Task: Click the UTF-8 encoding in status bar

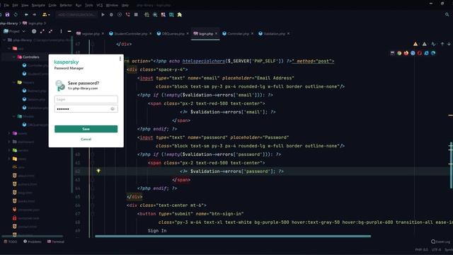Action: pyautogui.click(x=436, y=249)
